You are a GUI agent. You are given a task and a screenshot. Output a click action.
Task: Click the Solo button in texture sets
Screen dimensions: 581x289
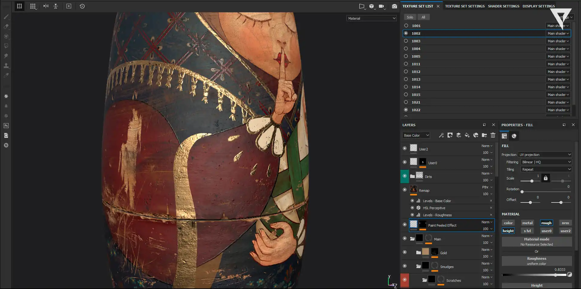(x=410, y=17)
